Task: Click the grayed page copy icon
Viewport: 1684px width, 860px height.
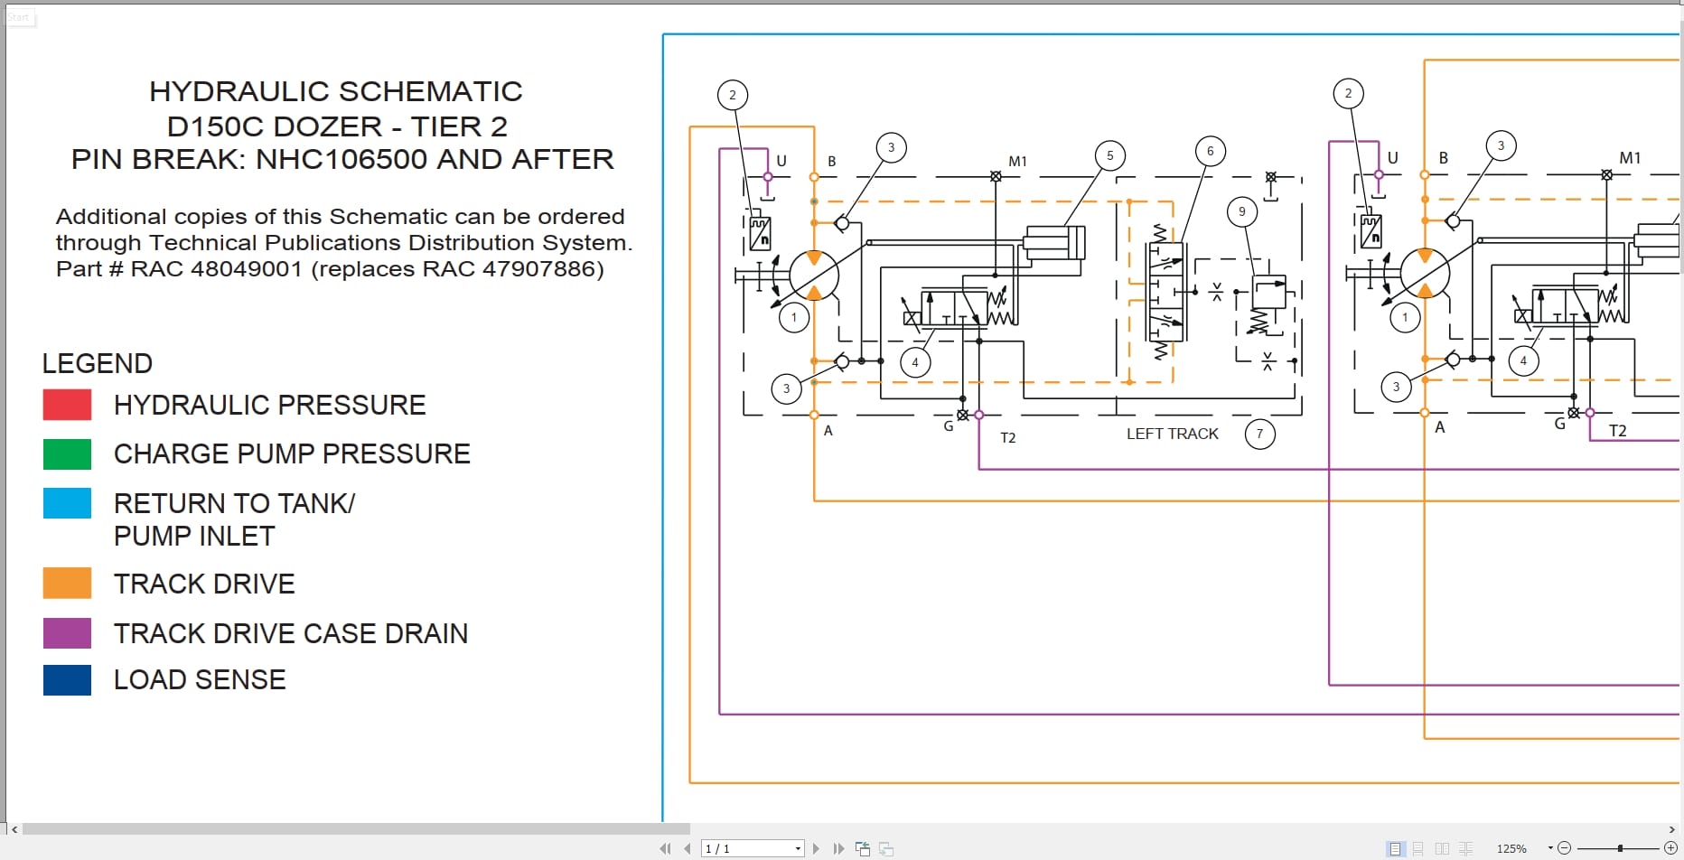Action: pos(886,848)
